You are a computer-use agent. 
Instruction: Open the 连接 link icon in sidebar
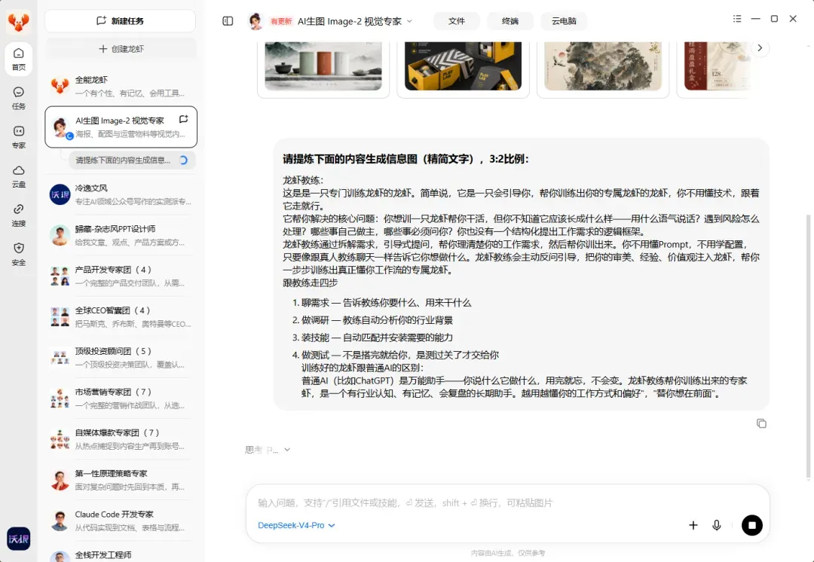(19, 215)
